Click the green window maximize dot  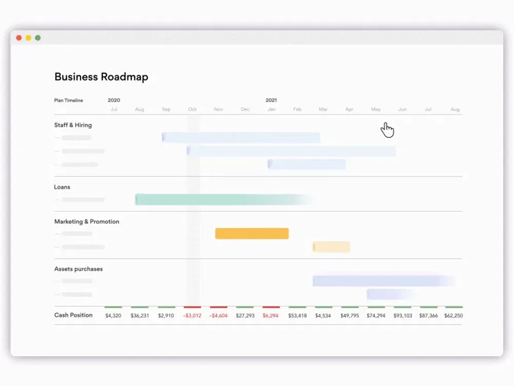[38, 38]
